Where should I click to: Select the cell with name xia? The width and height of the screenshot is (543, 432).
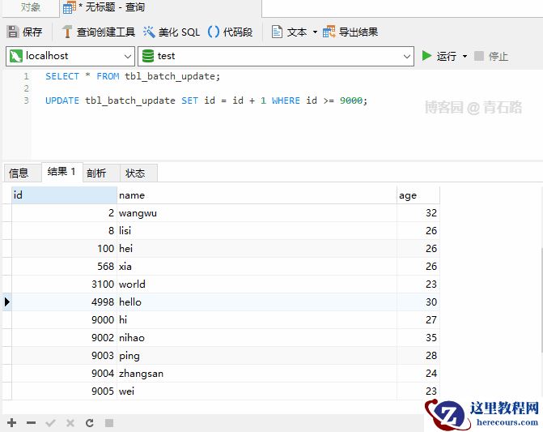[257, 267]
